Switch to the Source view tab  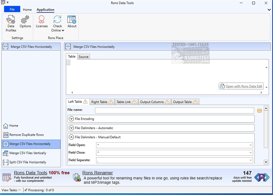click(83, 57)
